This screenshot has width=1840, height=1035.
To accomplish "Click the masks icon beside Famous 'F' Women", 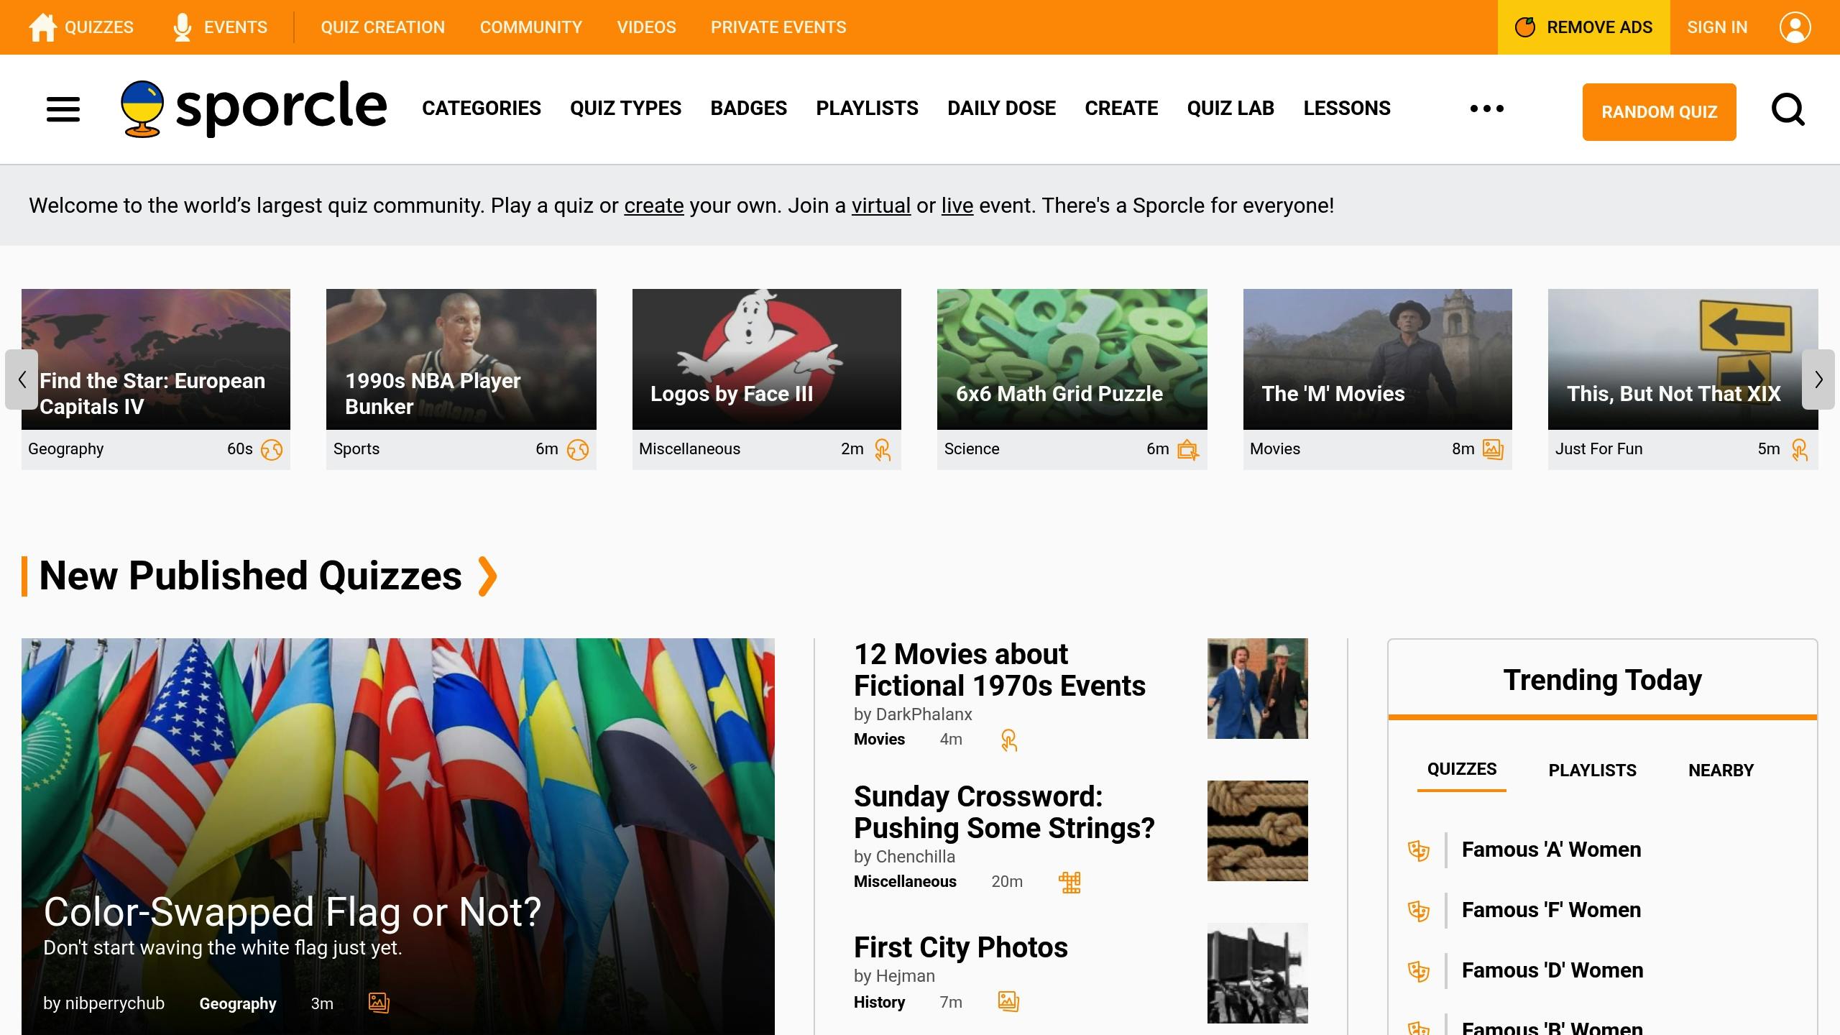I will point(1418,911).
